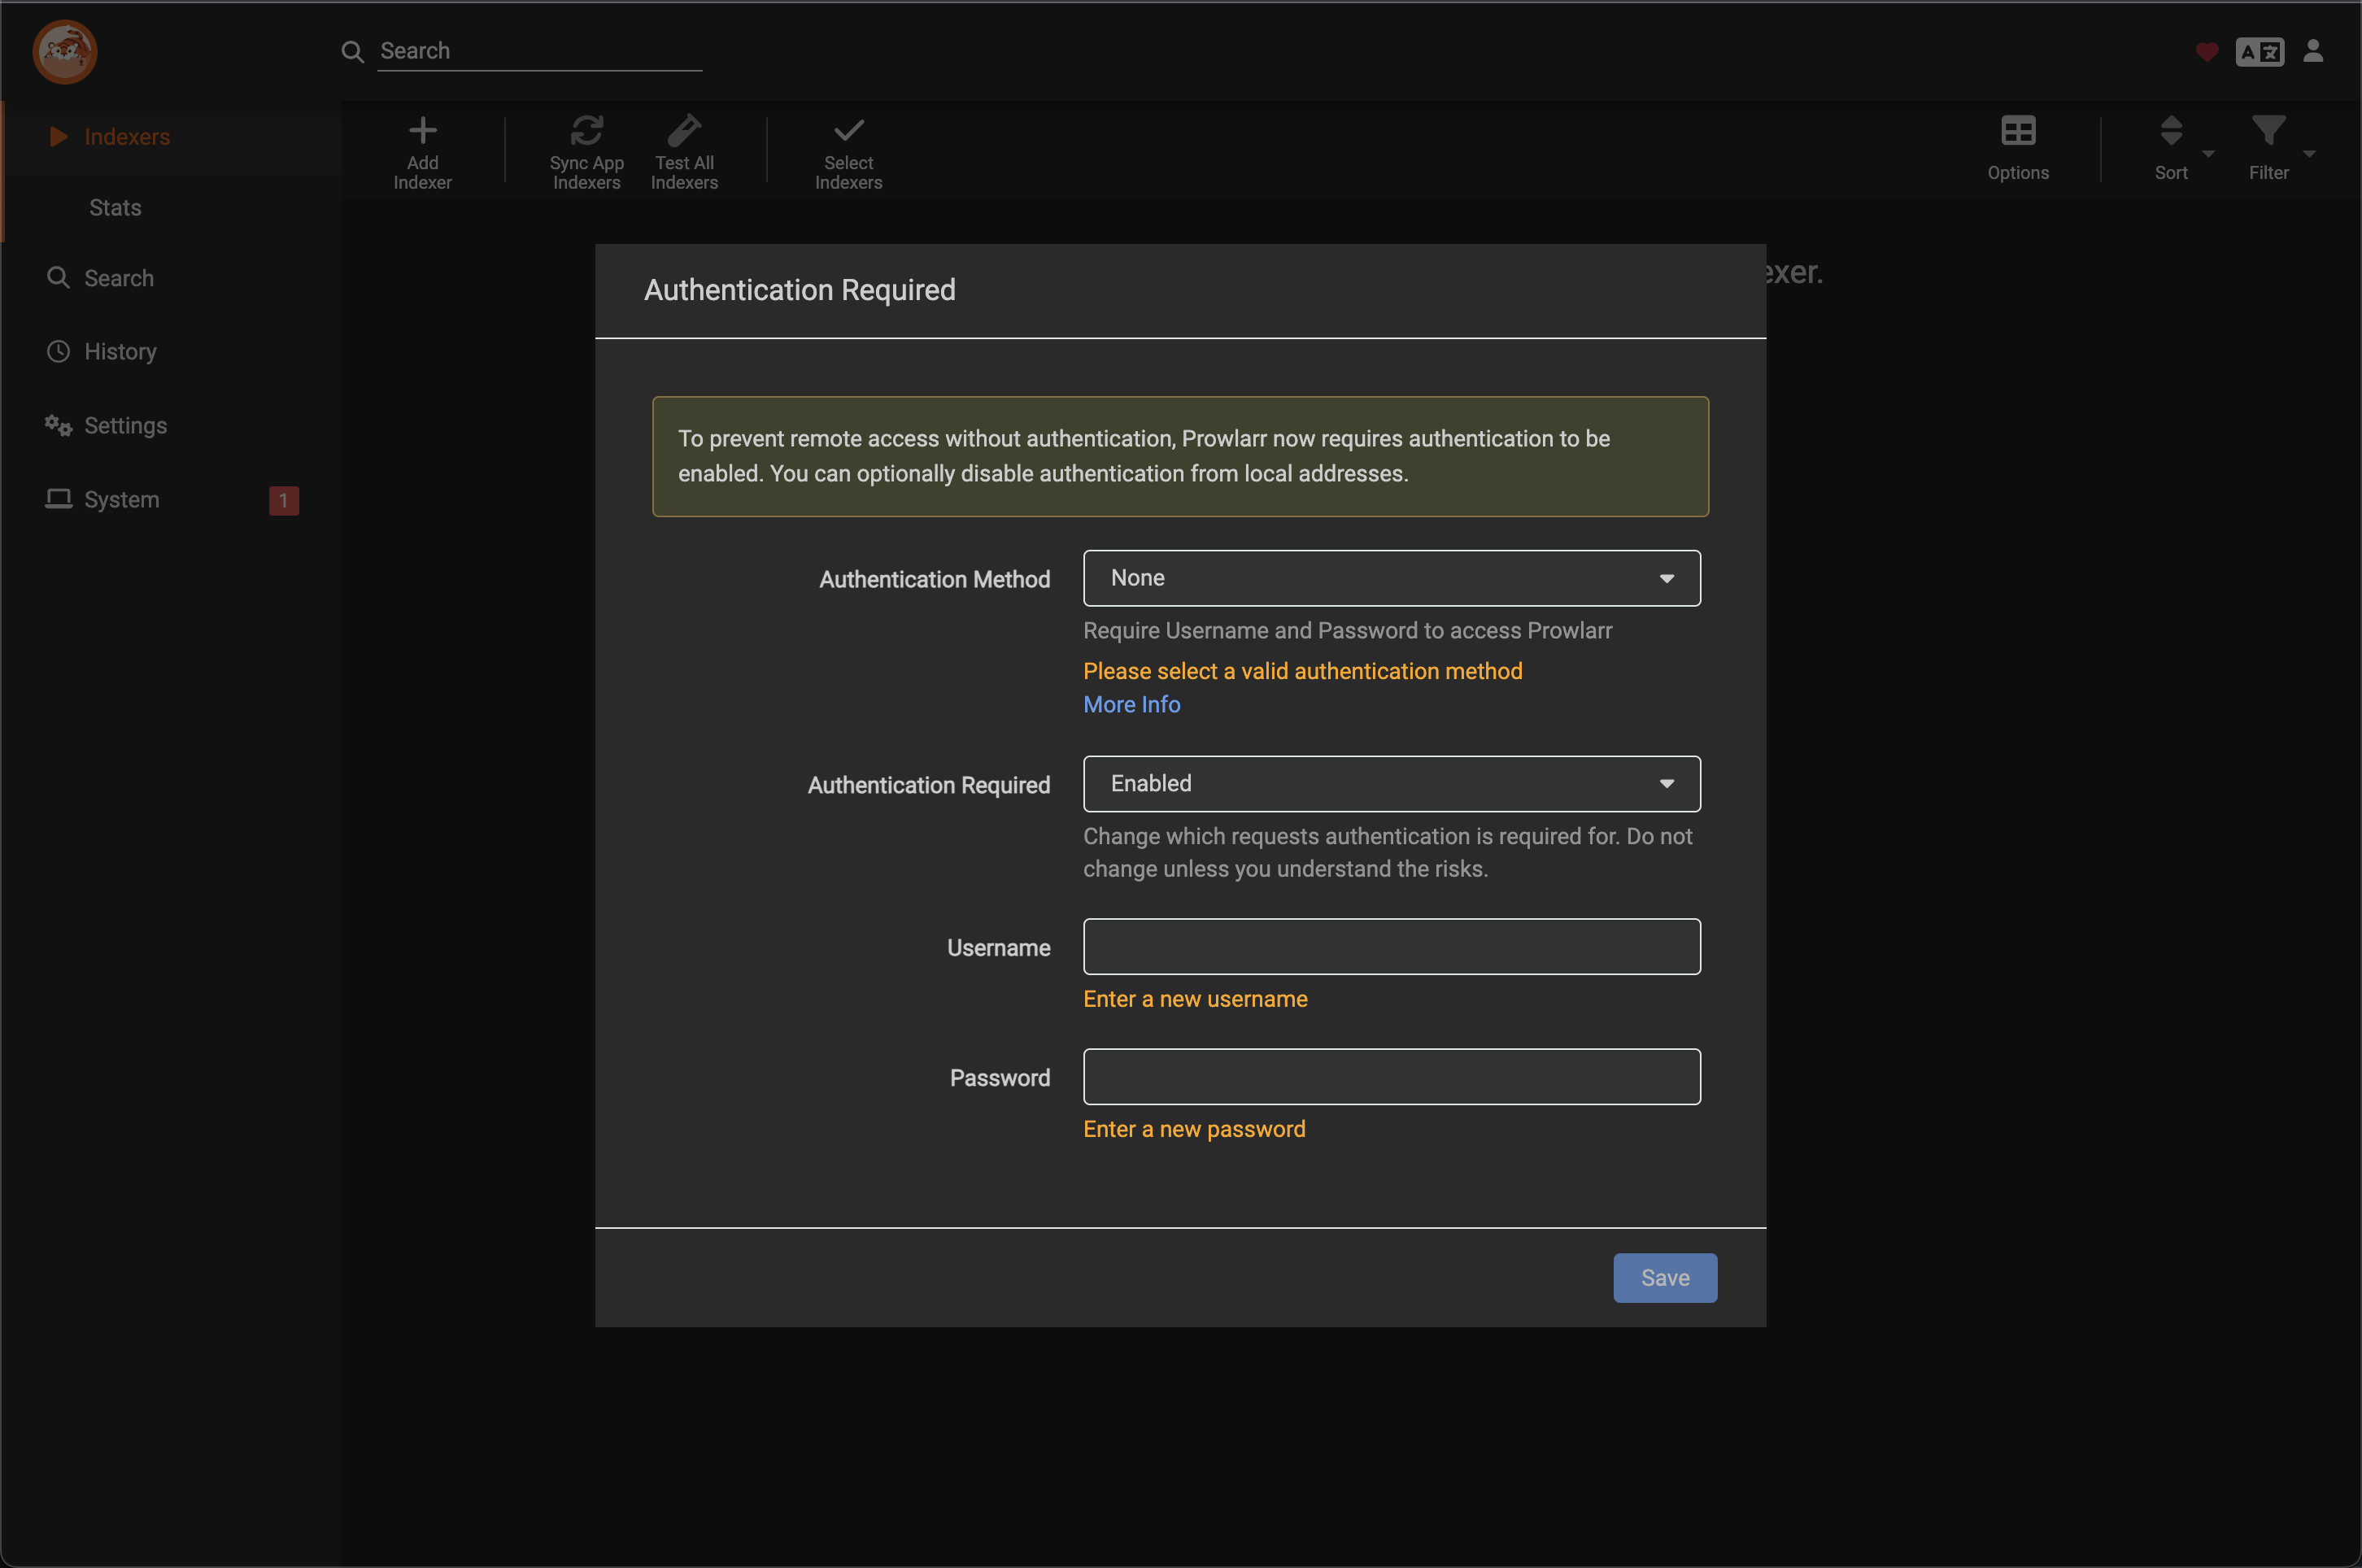This screenshot has width=2362, height=1568.
Task: Click the 'Authentication Method' label
Action: pos(935,580)
